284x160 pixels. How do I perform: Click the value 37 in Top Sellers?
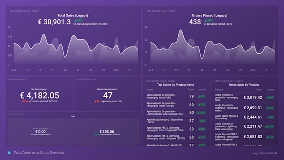[191, 121]
